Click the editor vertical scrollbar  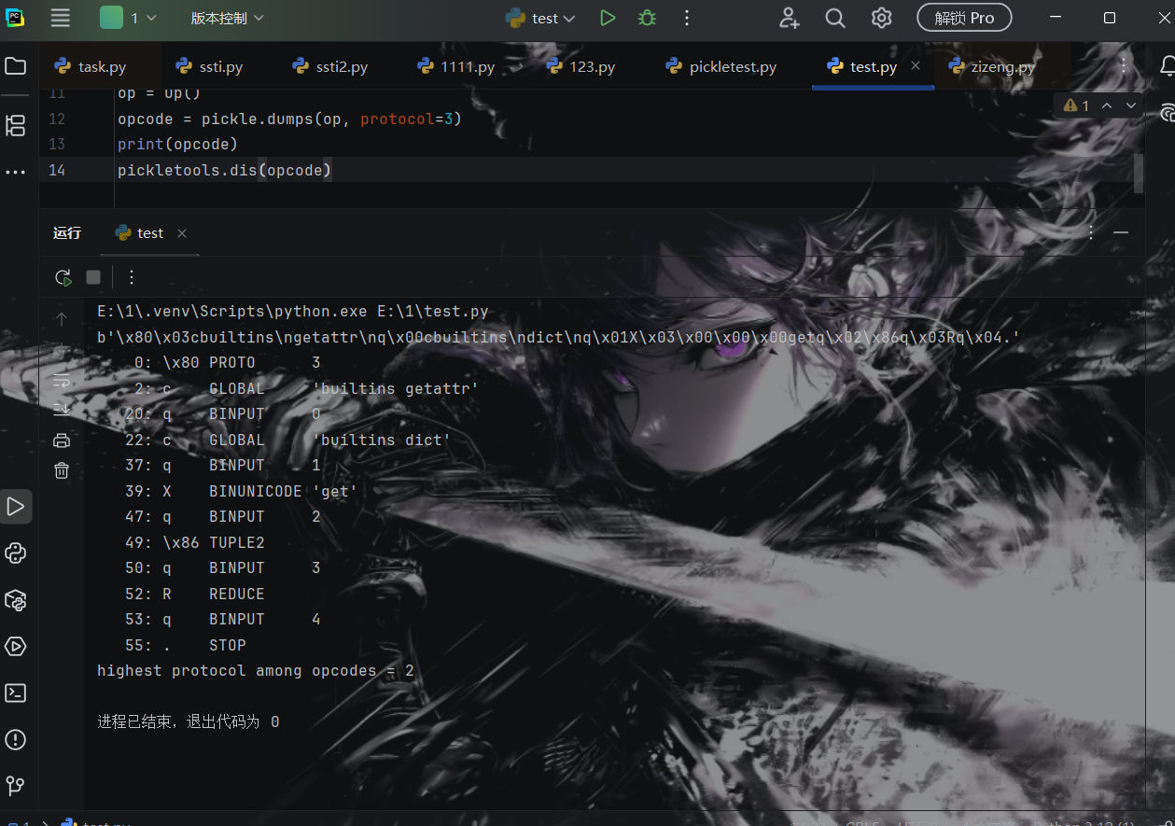point(1138,173)
